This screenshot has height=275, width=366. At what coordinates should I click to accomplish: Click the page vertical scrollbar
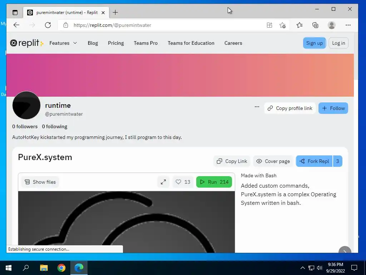click(x=356, y=56)
